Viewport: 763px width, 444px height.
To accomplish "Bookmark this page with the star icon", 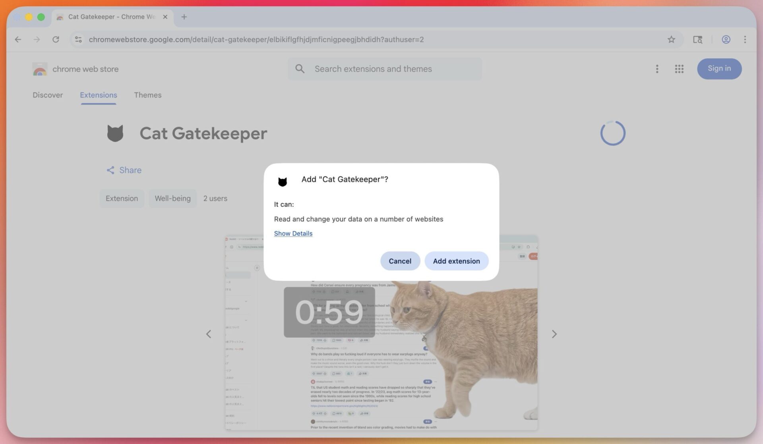I will (x=671, y=39).
